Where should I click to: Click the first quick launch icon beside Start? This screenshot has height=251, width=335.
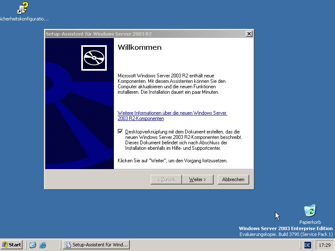tap(33, 245)
